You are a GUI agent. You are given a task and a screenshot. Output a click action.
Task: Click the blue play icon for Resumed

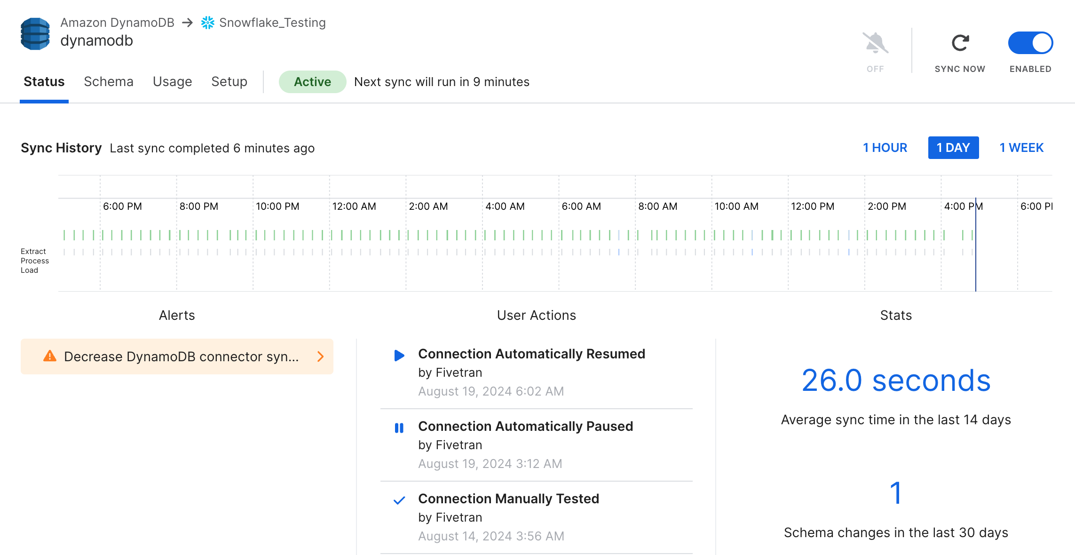[x=399, y=356]
